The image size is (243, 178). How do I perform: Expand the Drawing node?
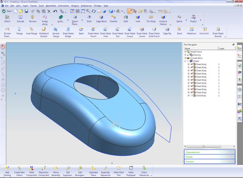tap(185, 55)
